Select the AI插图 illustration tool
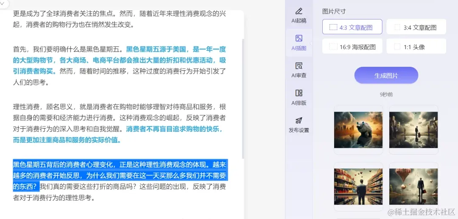This screenshot has height=219, width=458. click(x=299, y=43)
